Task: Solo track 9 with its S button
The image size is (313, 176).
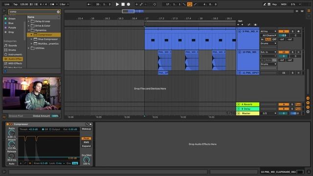Action: (x=292, y=31)
